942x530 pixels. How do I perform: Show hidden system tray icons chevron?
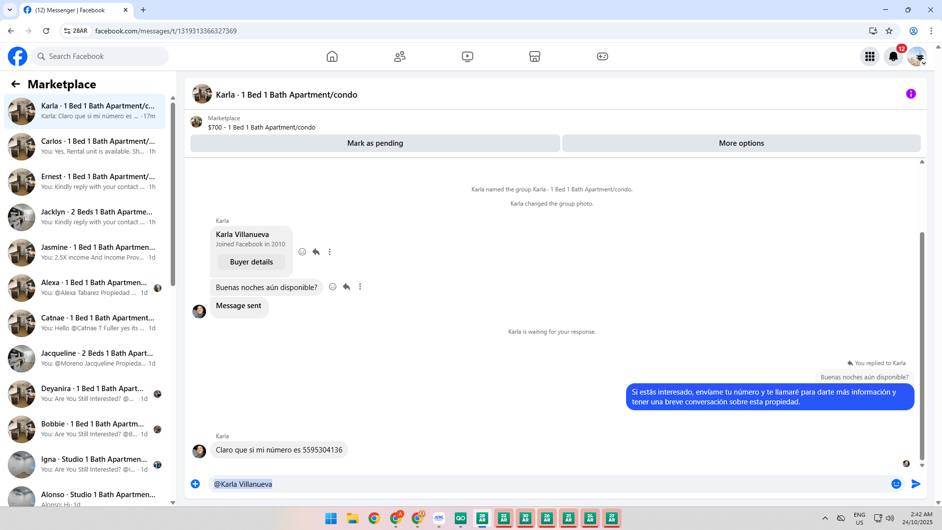(x=825, y=518)
